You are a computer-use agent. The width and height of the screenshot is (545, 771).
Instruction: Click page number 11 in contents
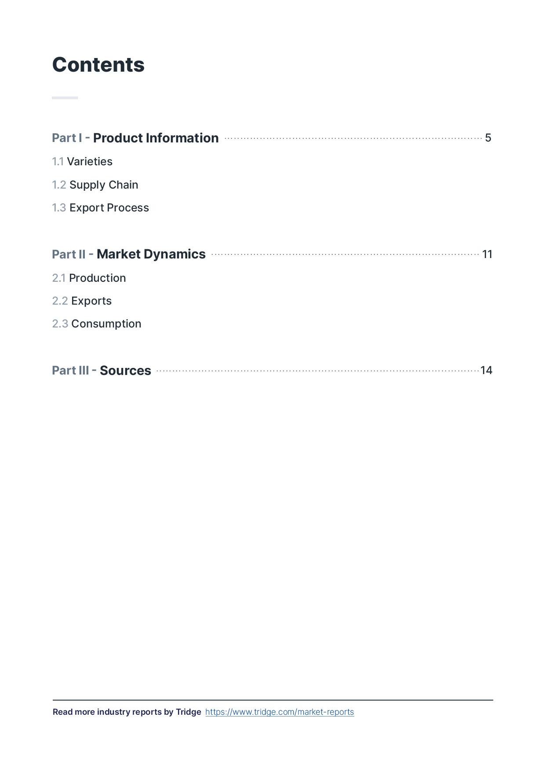point(487,255)
